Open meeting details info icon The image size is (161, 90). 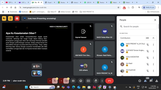click(x=140, y=81)
